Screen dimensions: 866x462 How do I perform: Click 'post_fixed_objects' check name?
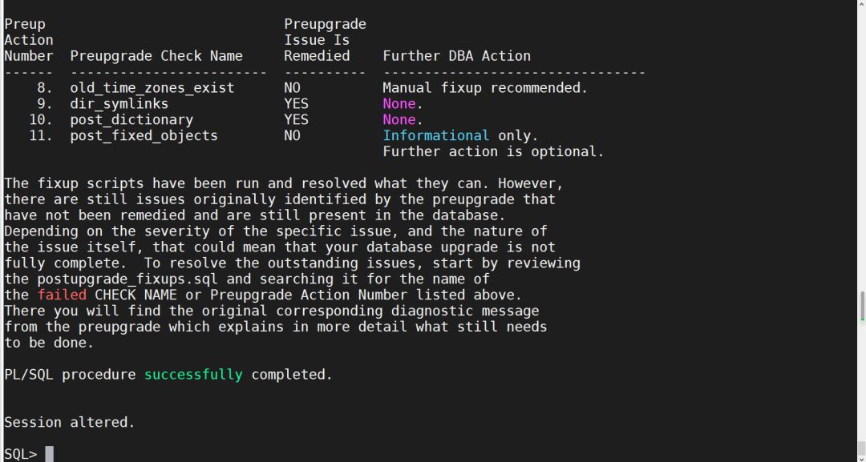coord(144,135)
